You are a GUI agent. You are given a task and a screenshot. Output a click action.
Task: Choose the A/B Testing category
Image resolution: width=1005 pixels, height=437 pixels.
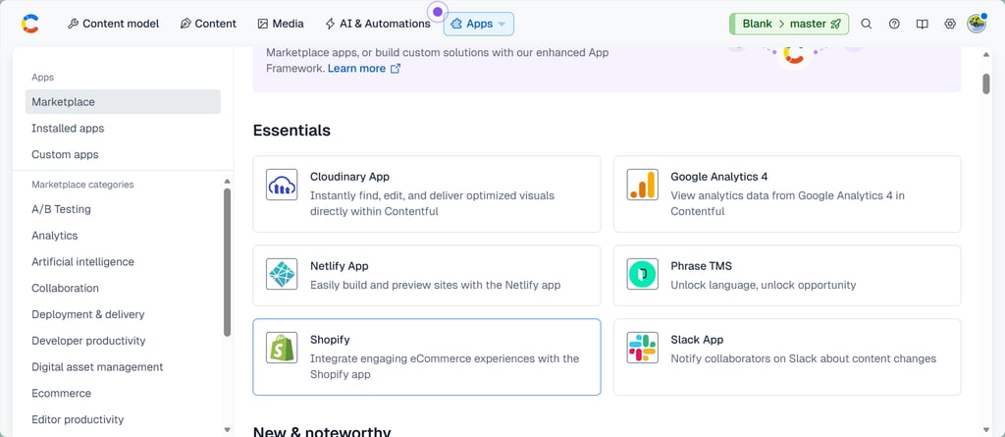coord(61,209)
